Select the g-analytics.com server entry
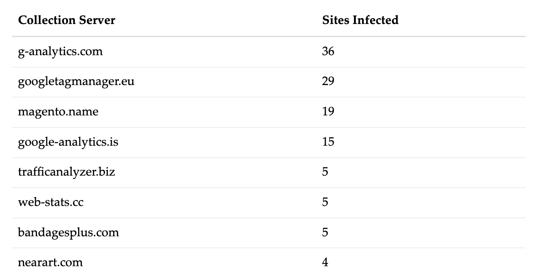535x278 pixels. coord(60,51)
